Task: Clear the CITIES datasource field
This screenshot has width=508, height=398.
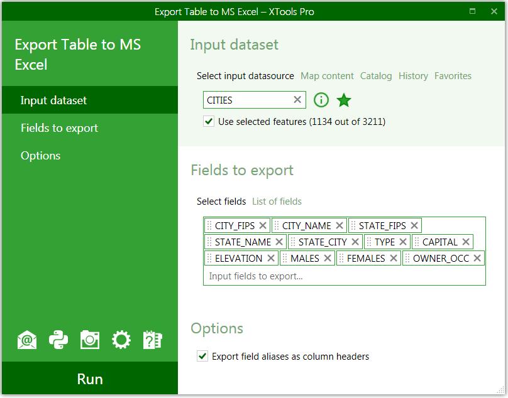Action: coord(297,100)
